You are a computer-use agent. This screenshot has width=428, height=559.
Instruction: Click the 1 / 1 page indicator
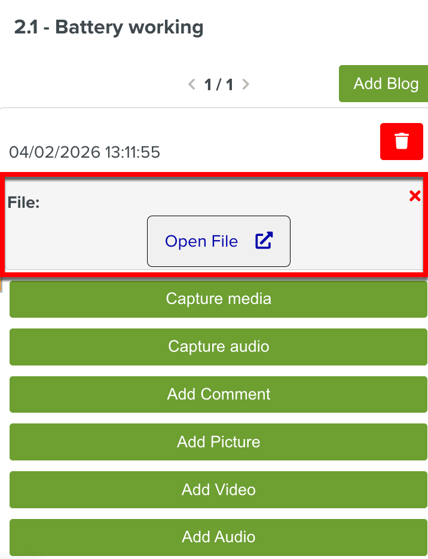[x=218, y=85]
